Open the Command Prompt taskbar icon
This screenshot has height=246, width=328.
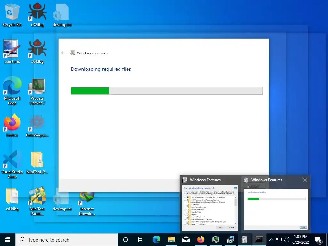pos(259,240)
